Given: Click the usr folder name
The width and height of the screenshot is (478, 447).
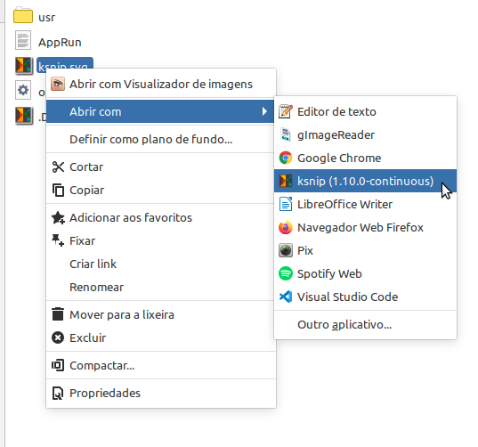Looking at the screenshot, I should (x=46, y=18).
